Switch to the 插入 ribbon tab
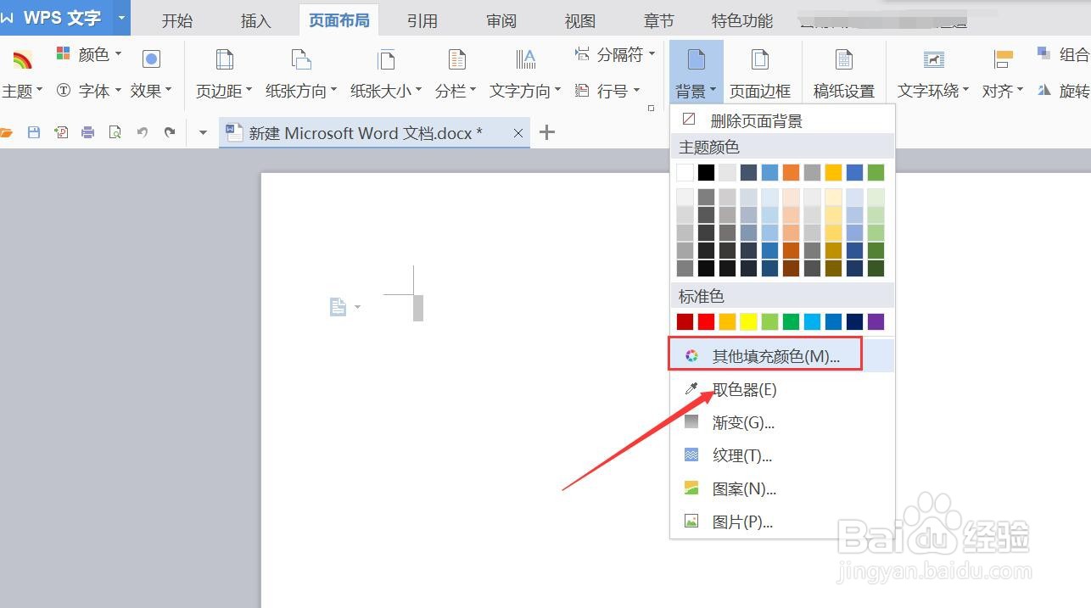 [255, 20]
